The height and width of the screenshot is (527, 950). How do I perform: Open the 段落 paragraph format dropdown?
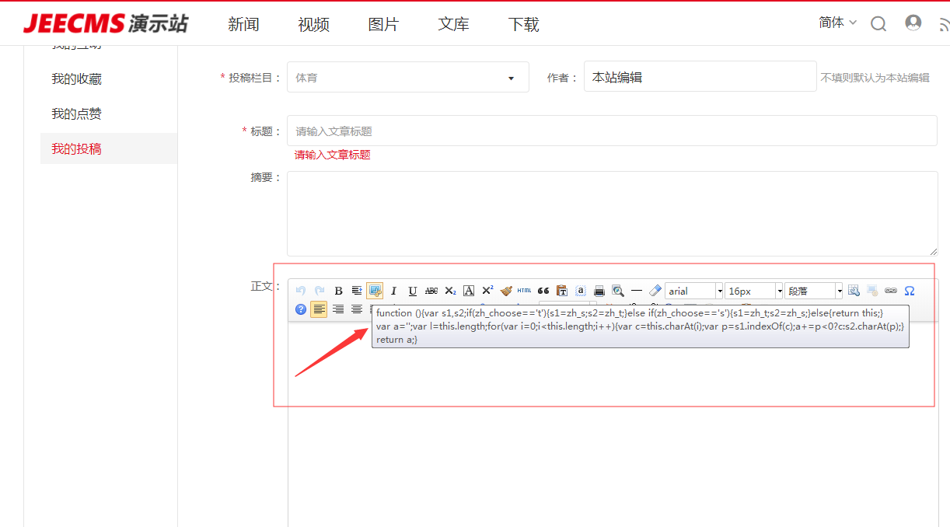tap(814, 291)
